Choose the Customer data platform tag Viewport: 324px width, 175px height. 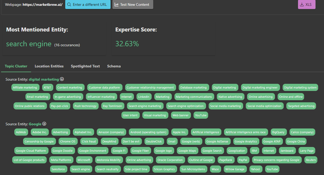104,87
